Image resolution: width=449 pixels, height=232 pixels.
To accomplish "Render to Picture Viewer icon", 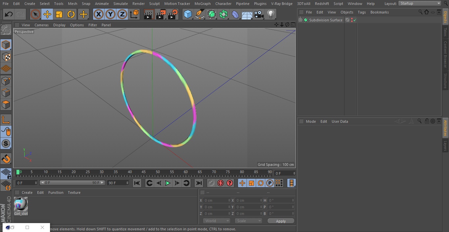I will [x=161, y=14].
